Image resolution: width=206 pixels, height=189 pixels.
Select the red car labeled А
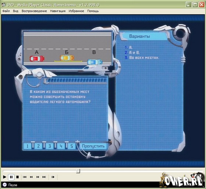pos(37,59)
